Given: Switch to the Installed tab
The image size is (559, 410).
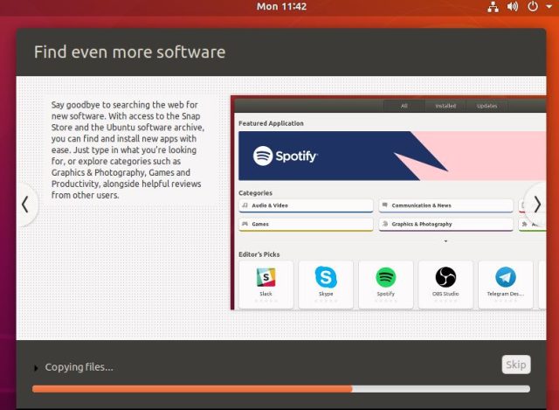Looking at the screenshot, I should tap(445, 106).
